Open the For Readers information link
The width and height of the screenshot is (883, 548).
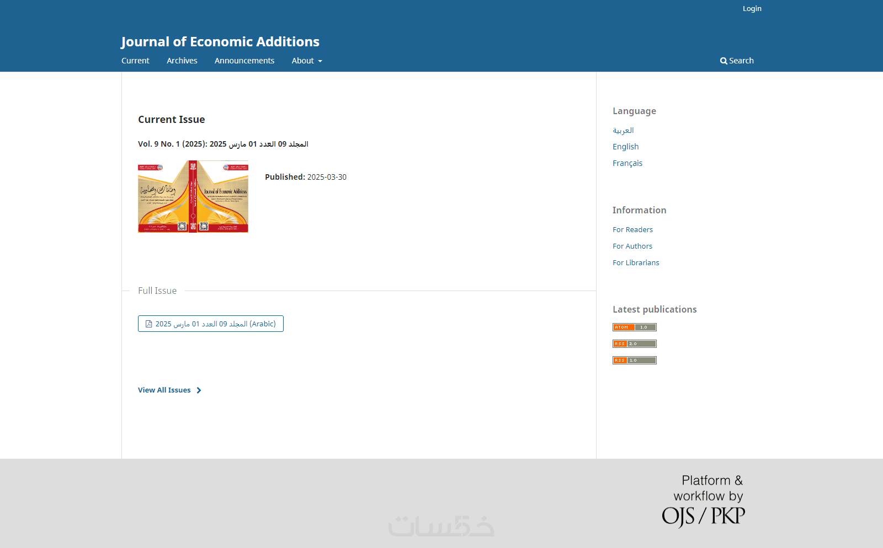(632, 229)
